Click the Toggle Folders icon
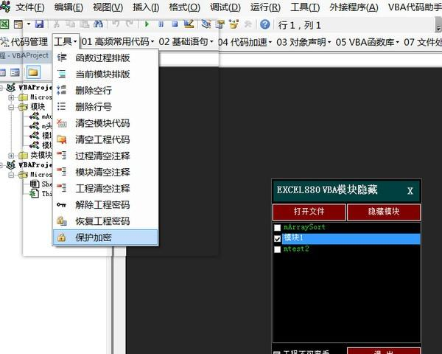 click(x=33, y=72)
